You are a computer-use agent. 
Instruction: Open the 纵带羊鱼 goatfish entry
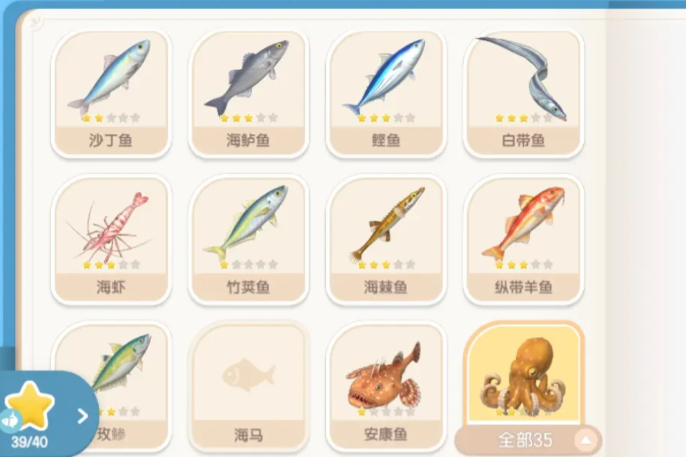[523, 240]
